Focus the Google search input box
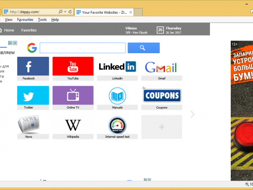Image resolution: width=253 pixels, height=190 pixels. [x=82, y=48]
